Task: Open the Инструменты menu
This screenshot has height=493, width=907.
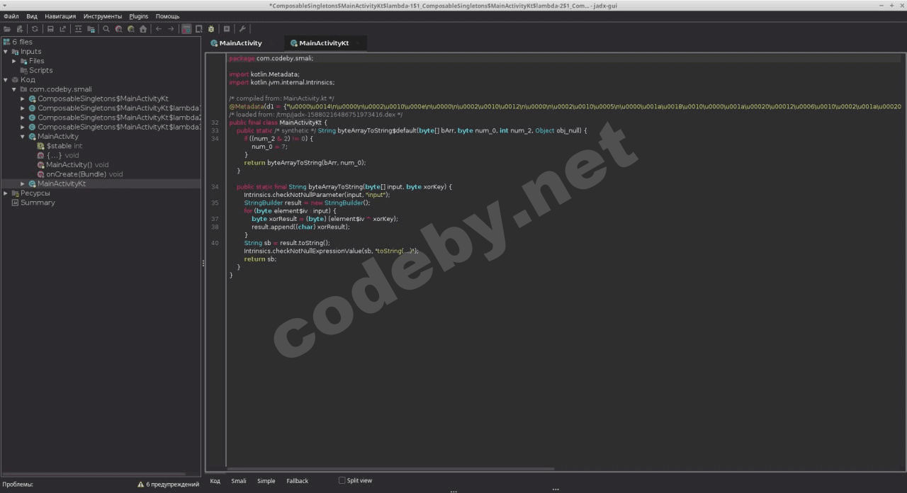Action: coord(103,16)
